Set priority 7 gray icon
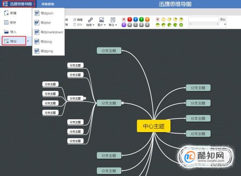The height and width of the screenshot is (176, 241). [136, 25]
